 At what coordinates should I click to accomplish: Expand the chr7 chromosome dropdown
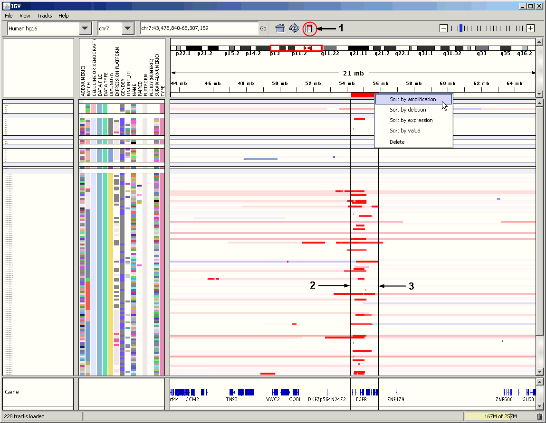coord(128,28)
